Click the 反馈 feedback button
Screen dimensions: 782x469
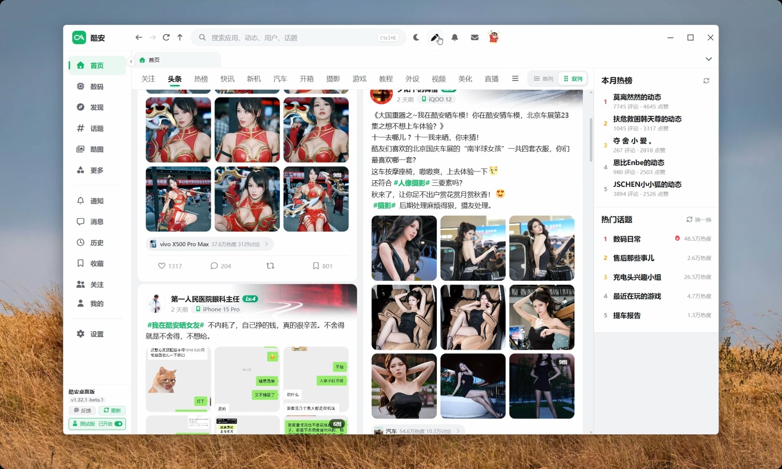point(82,411)
